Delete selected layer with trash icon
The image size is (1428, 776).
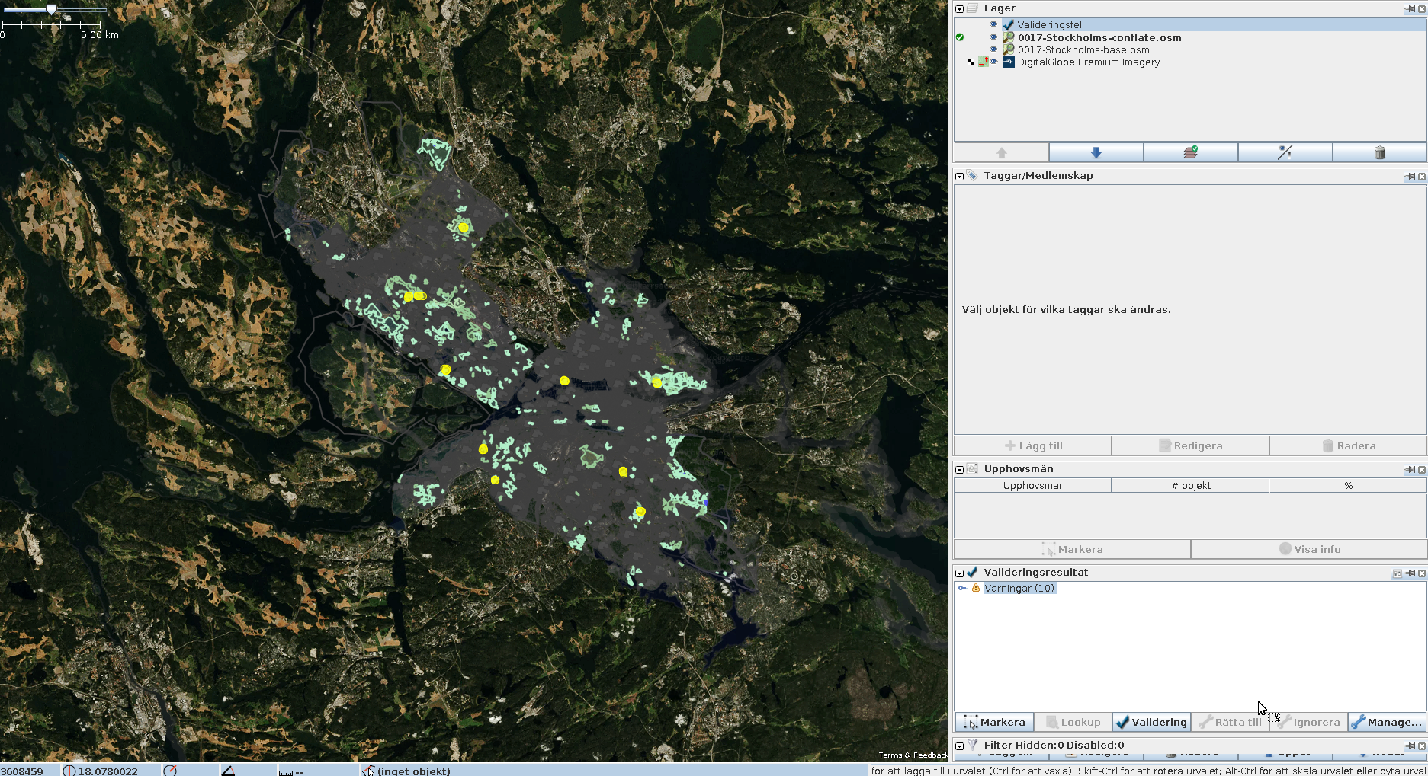pos(1379,153)
